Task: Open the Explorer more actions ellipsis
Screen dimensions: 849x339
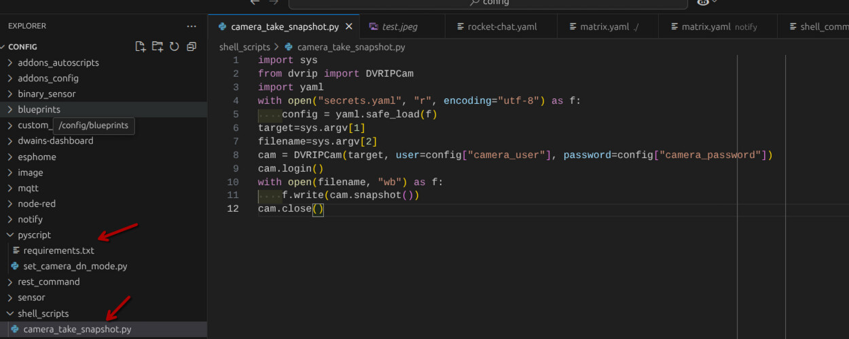Action: click(x=192, y=26)
